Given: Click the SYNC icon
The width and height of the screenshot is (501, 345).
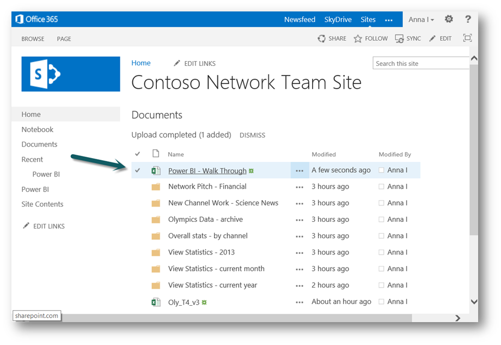Looking at the screenshot, I should (399, 39).
